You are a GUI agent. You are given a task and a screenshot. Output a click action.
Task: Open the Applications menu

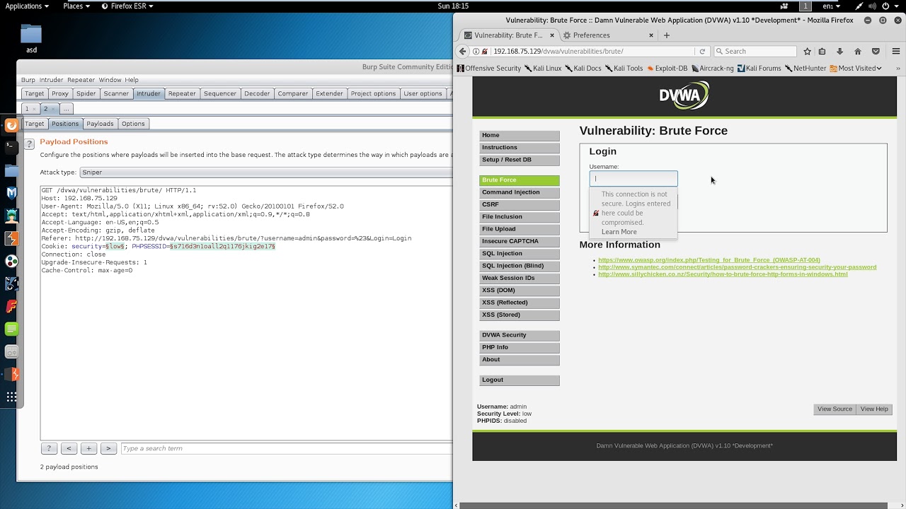[27, 6]
